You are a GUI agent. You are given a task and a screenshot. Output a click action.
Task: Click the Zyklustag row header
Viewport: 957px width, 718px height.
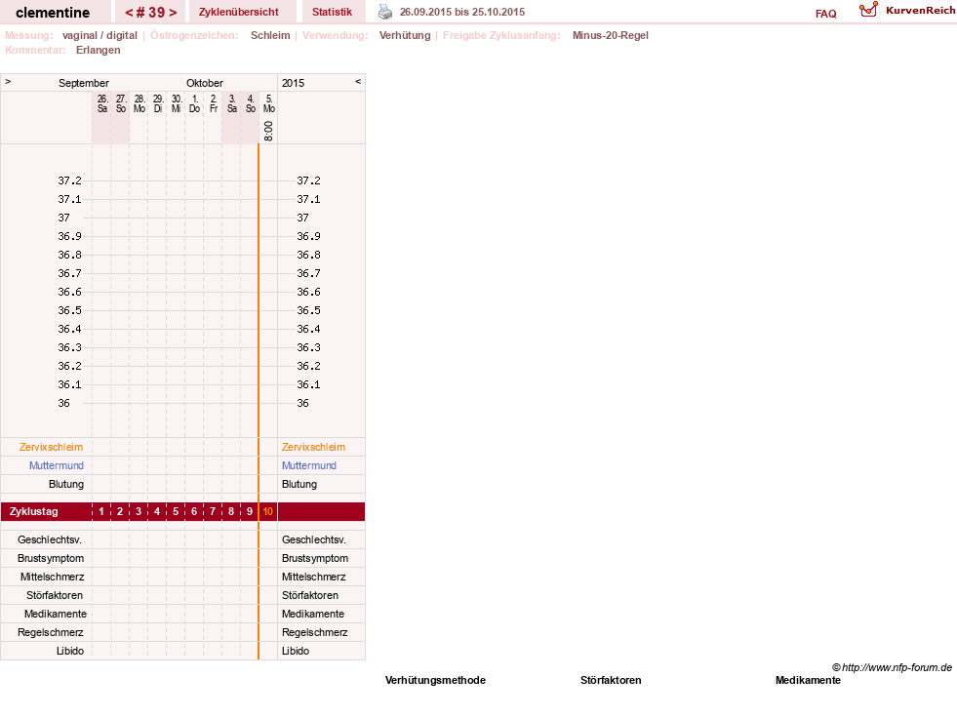coord(33,511)
